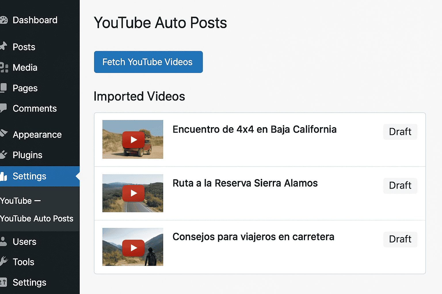Play the Ruta a la Reserva video
Image resolution: width=442 pixels, height=294 pixels.
click(x=134, y=193)
